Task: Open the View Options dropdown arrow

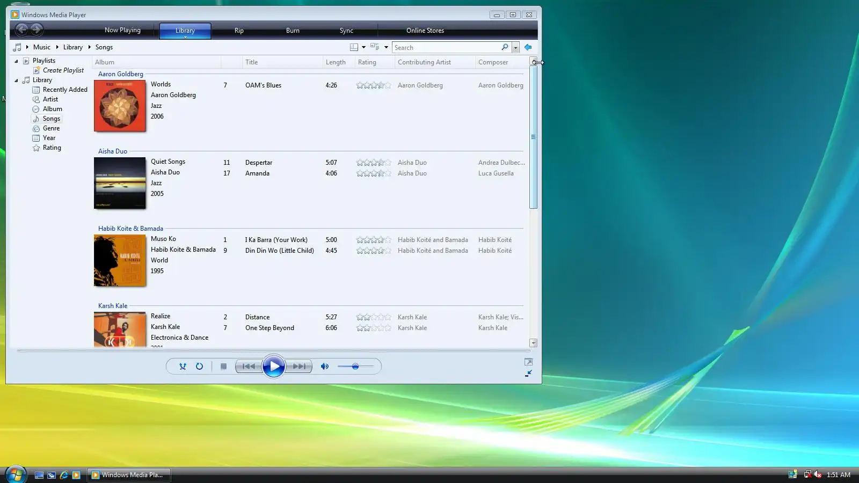Action: 363,47
